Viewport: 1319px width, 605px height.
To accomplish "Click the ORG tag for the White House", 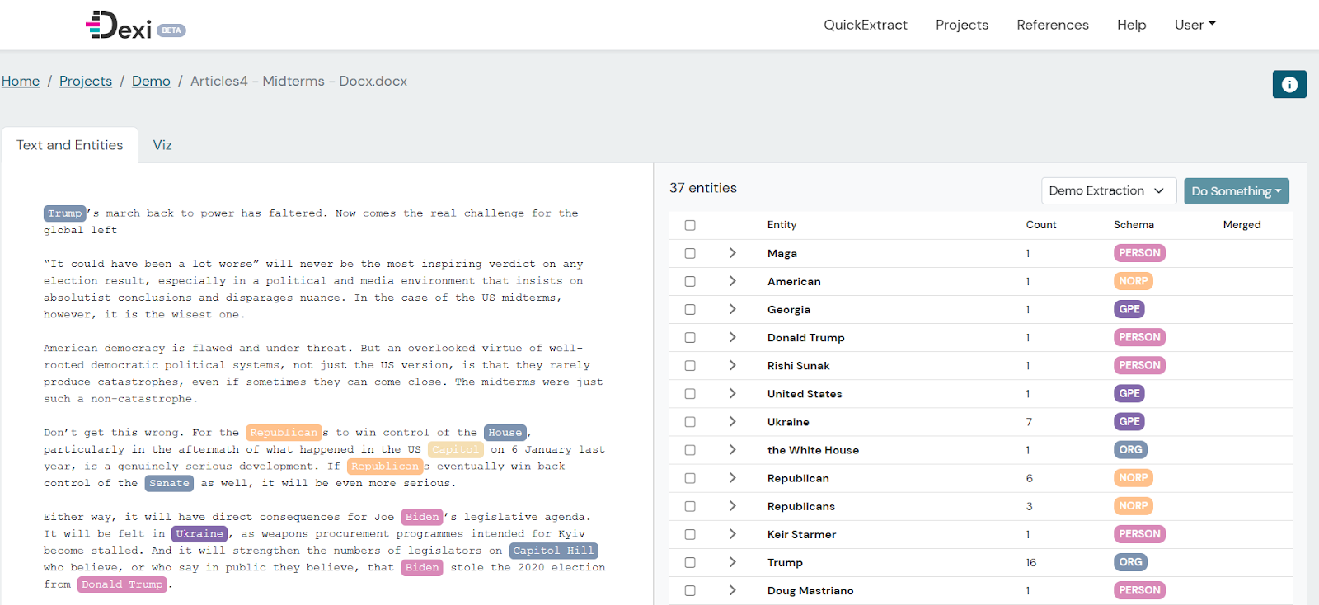I will click(1130, 450).
